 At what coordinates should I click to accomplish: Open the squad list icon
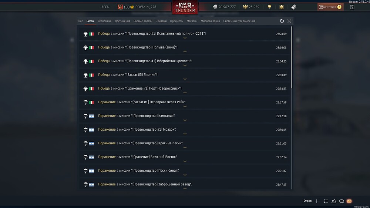pos(326,201)
